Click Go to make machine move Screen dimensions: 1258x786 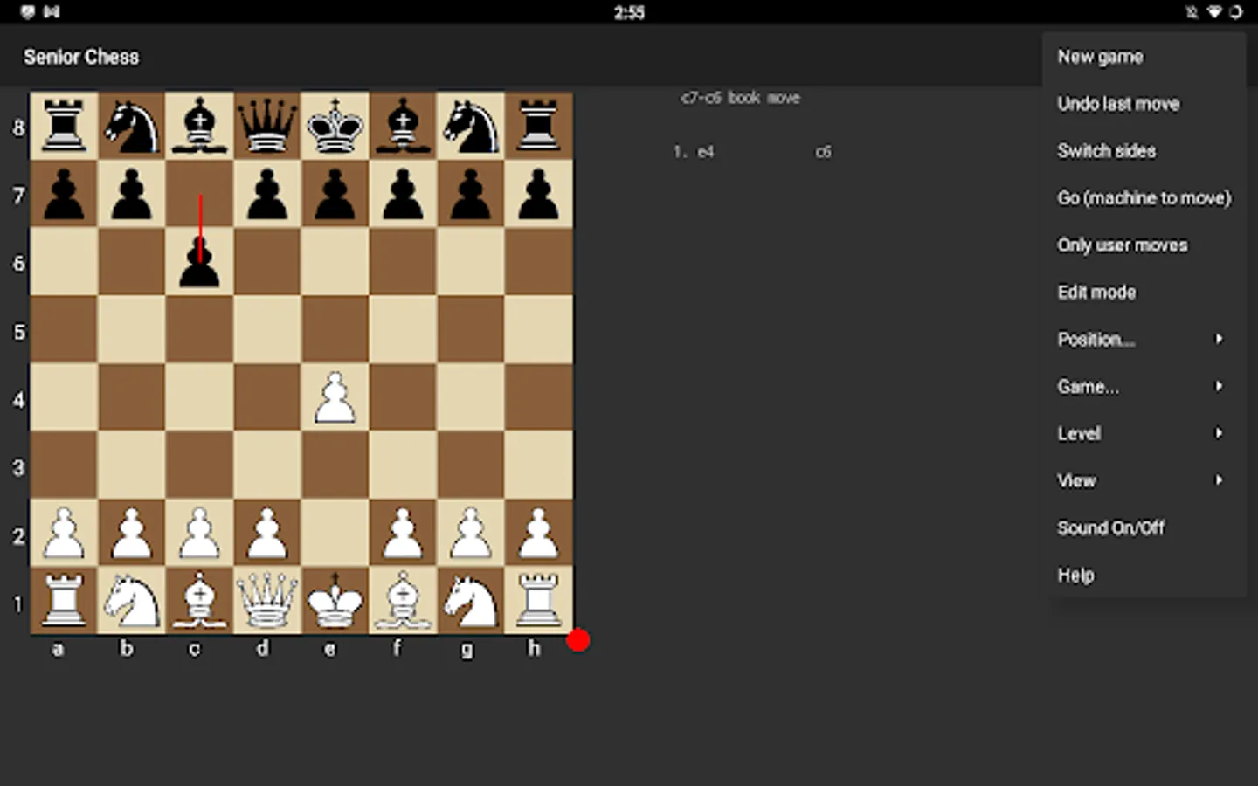[x=1144, y=197]
